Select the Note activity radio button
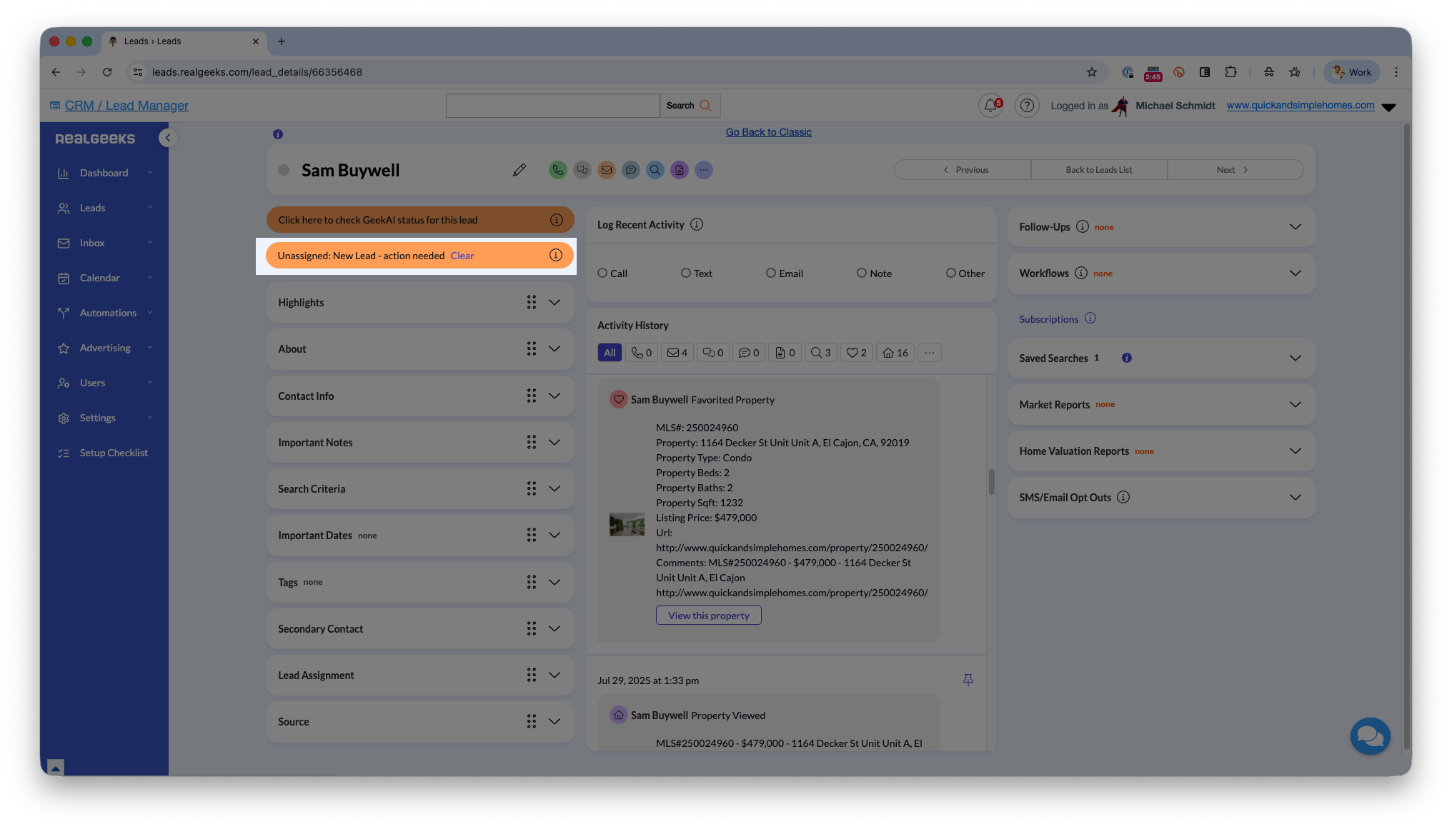 861,273
